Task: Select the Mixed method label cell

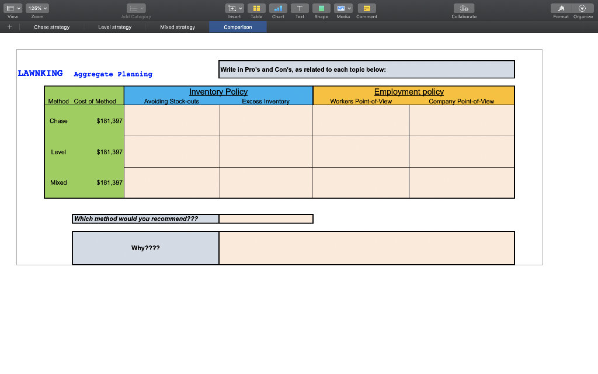Action: pyautogui.click(x=58, y=182)
